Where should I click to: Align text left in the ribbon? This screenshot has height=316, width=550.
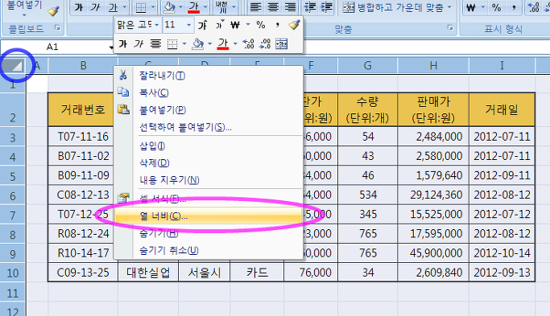pos(256,7)
